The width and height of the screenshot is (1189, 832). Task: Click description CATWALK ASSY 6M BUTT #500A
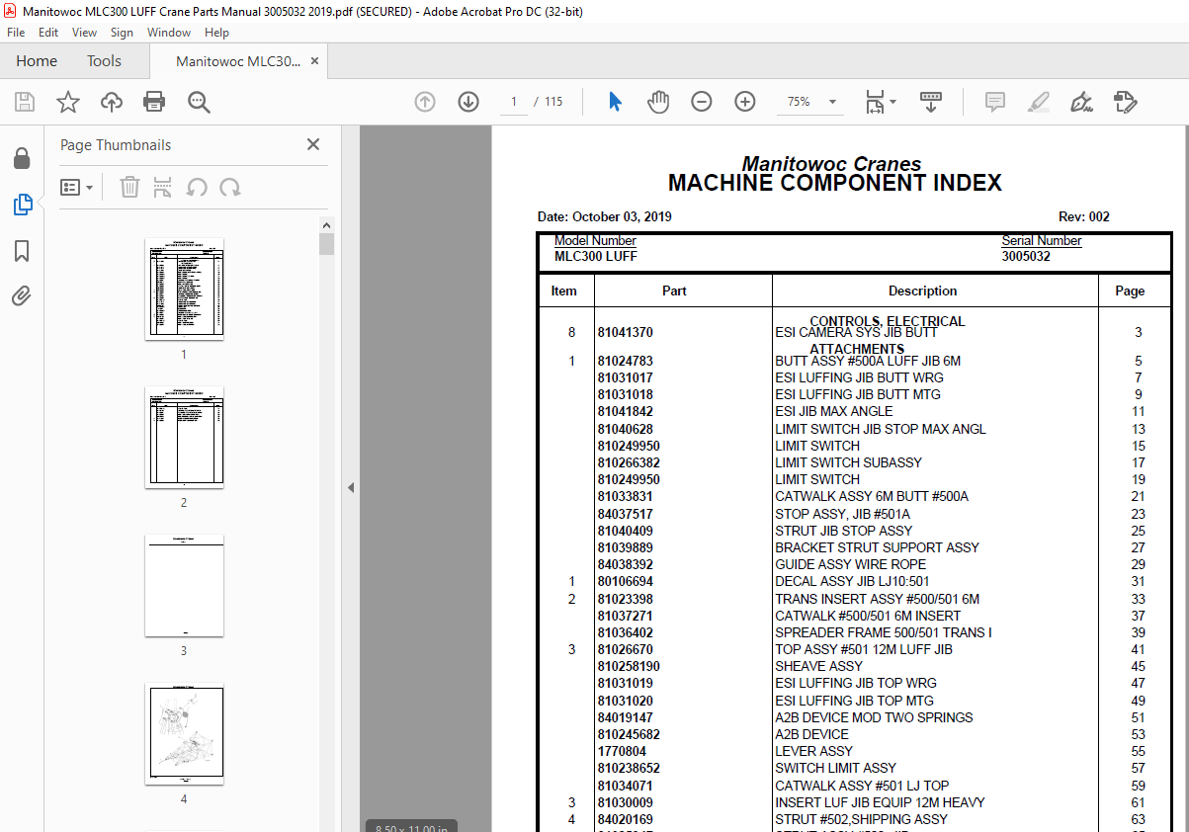[x=872, y=496]
